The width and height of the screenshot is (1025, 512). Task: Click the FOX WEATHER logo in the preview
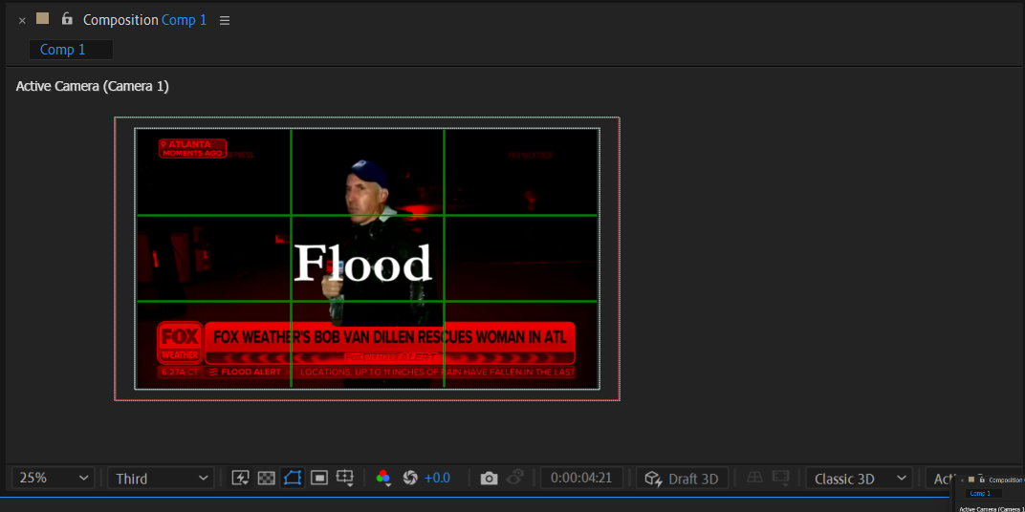point(180,343)
